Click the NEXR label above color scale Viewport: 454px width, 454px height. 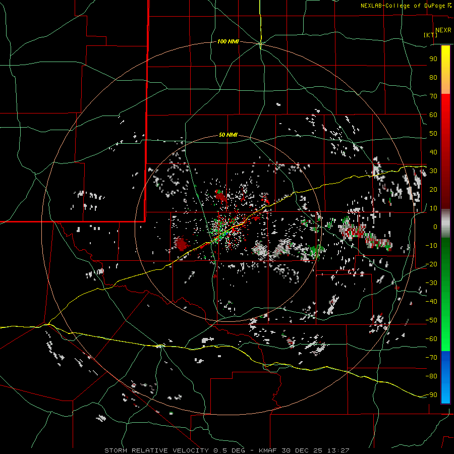pos(443,30)
